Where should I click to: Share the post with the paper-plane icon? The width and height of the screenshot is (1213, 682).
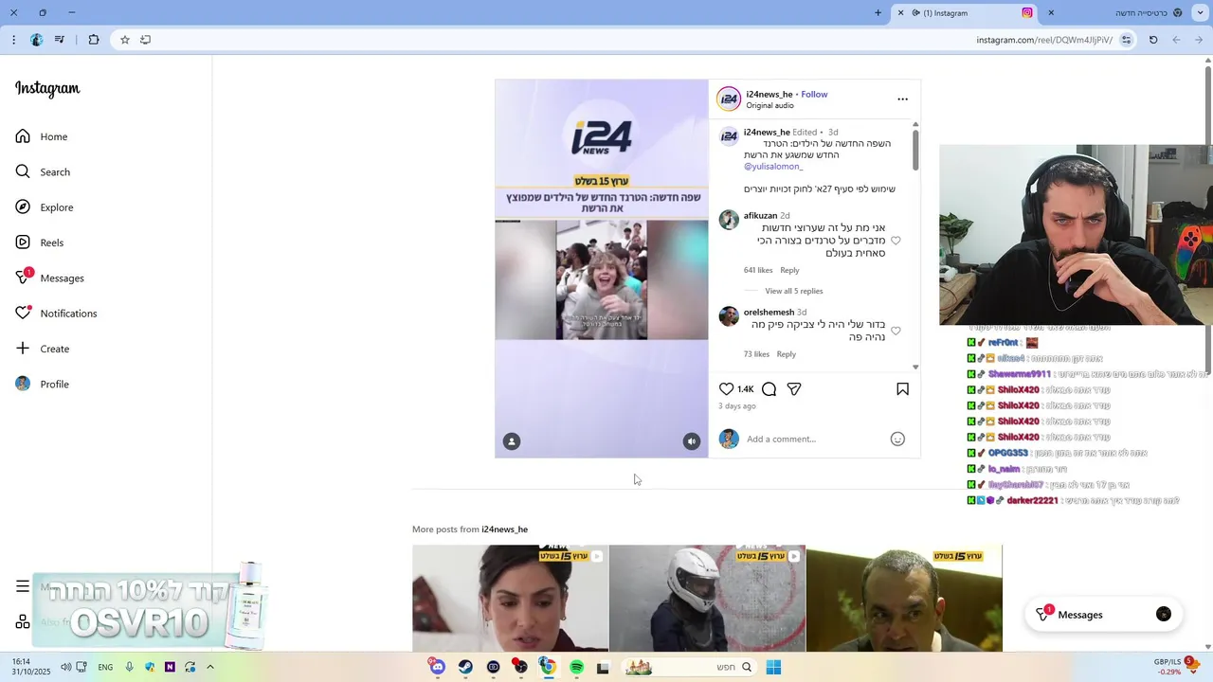point(794,389)
